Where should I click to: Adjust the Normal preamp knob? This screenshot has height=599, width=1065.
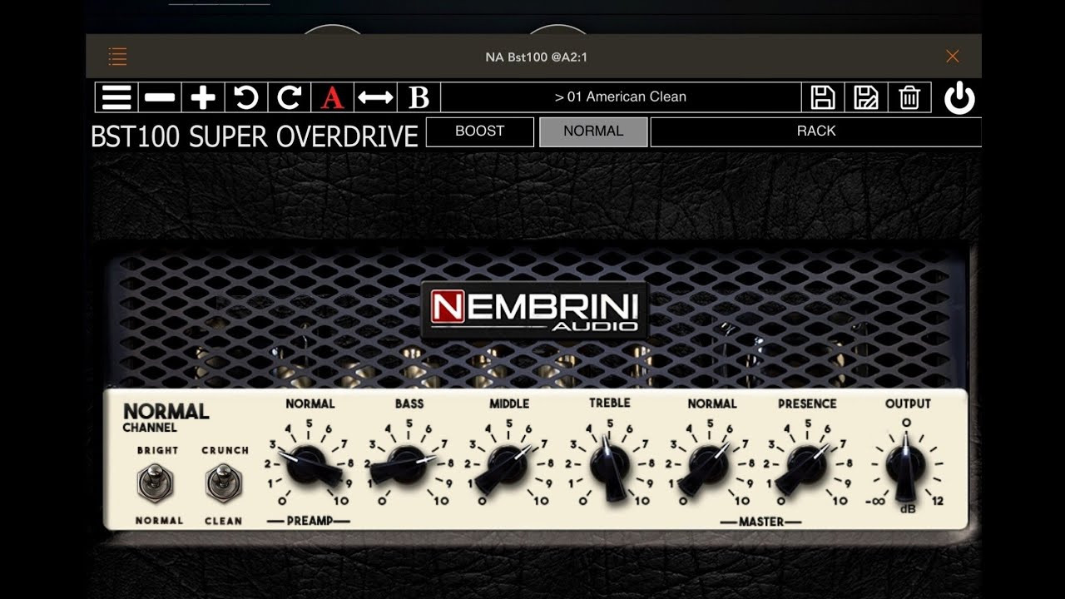pyautogui.click(x=310, y=464)
